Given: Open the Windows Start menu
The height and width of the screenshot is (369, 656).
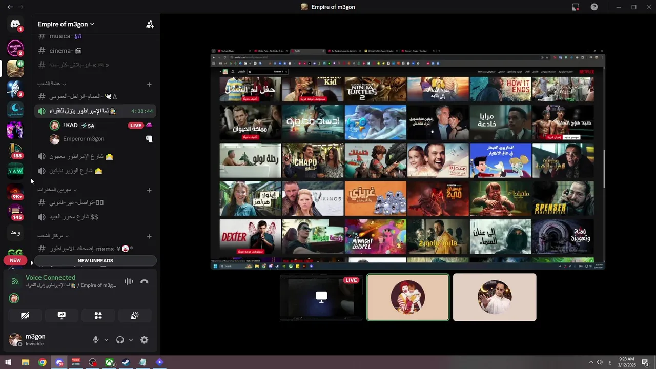Looking at the screenshot, I should 8,362.
